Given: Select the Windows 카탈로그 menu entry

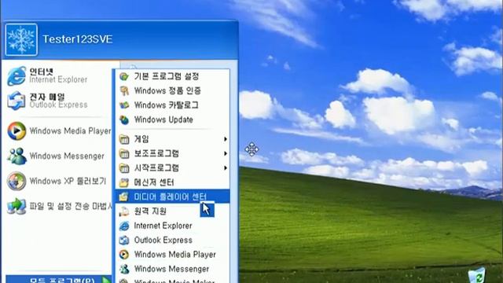Looking at the screenshot, I should pos(173,105).
